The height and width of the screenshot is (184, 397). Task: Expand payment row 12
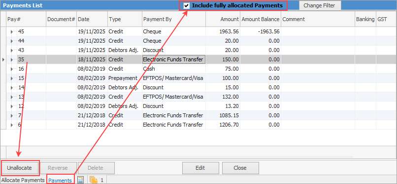tap(12, 106)
